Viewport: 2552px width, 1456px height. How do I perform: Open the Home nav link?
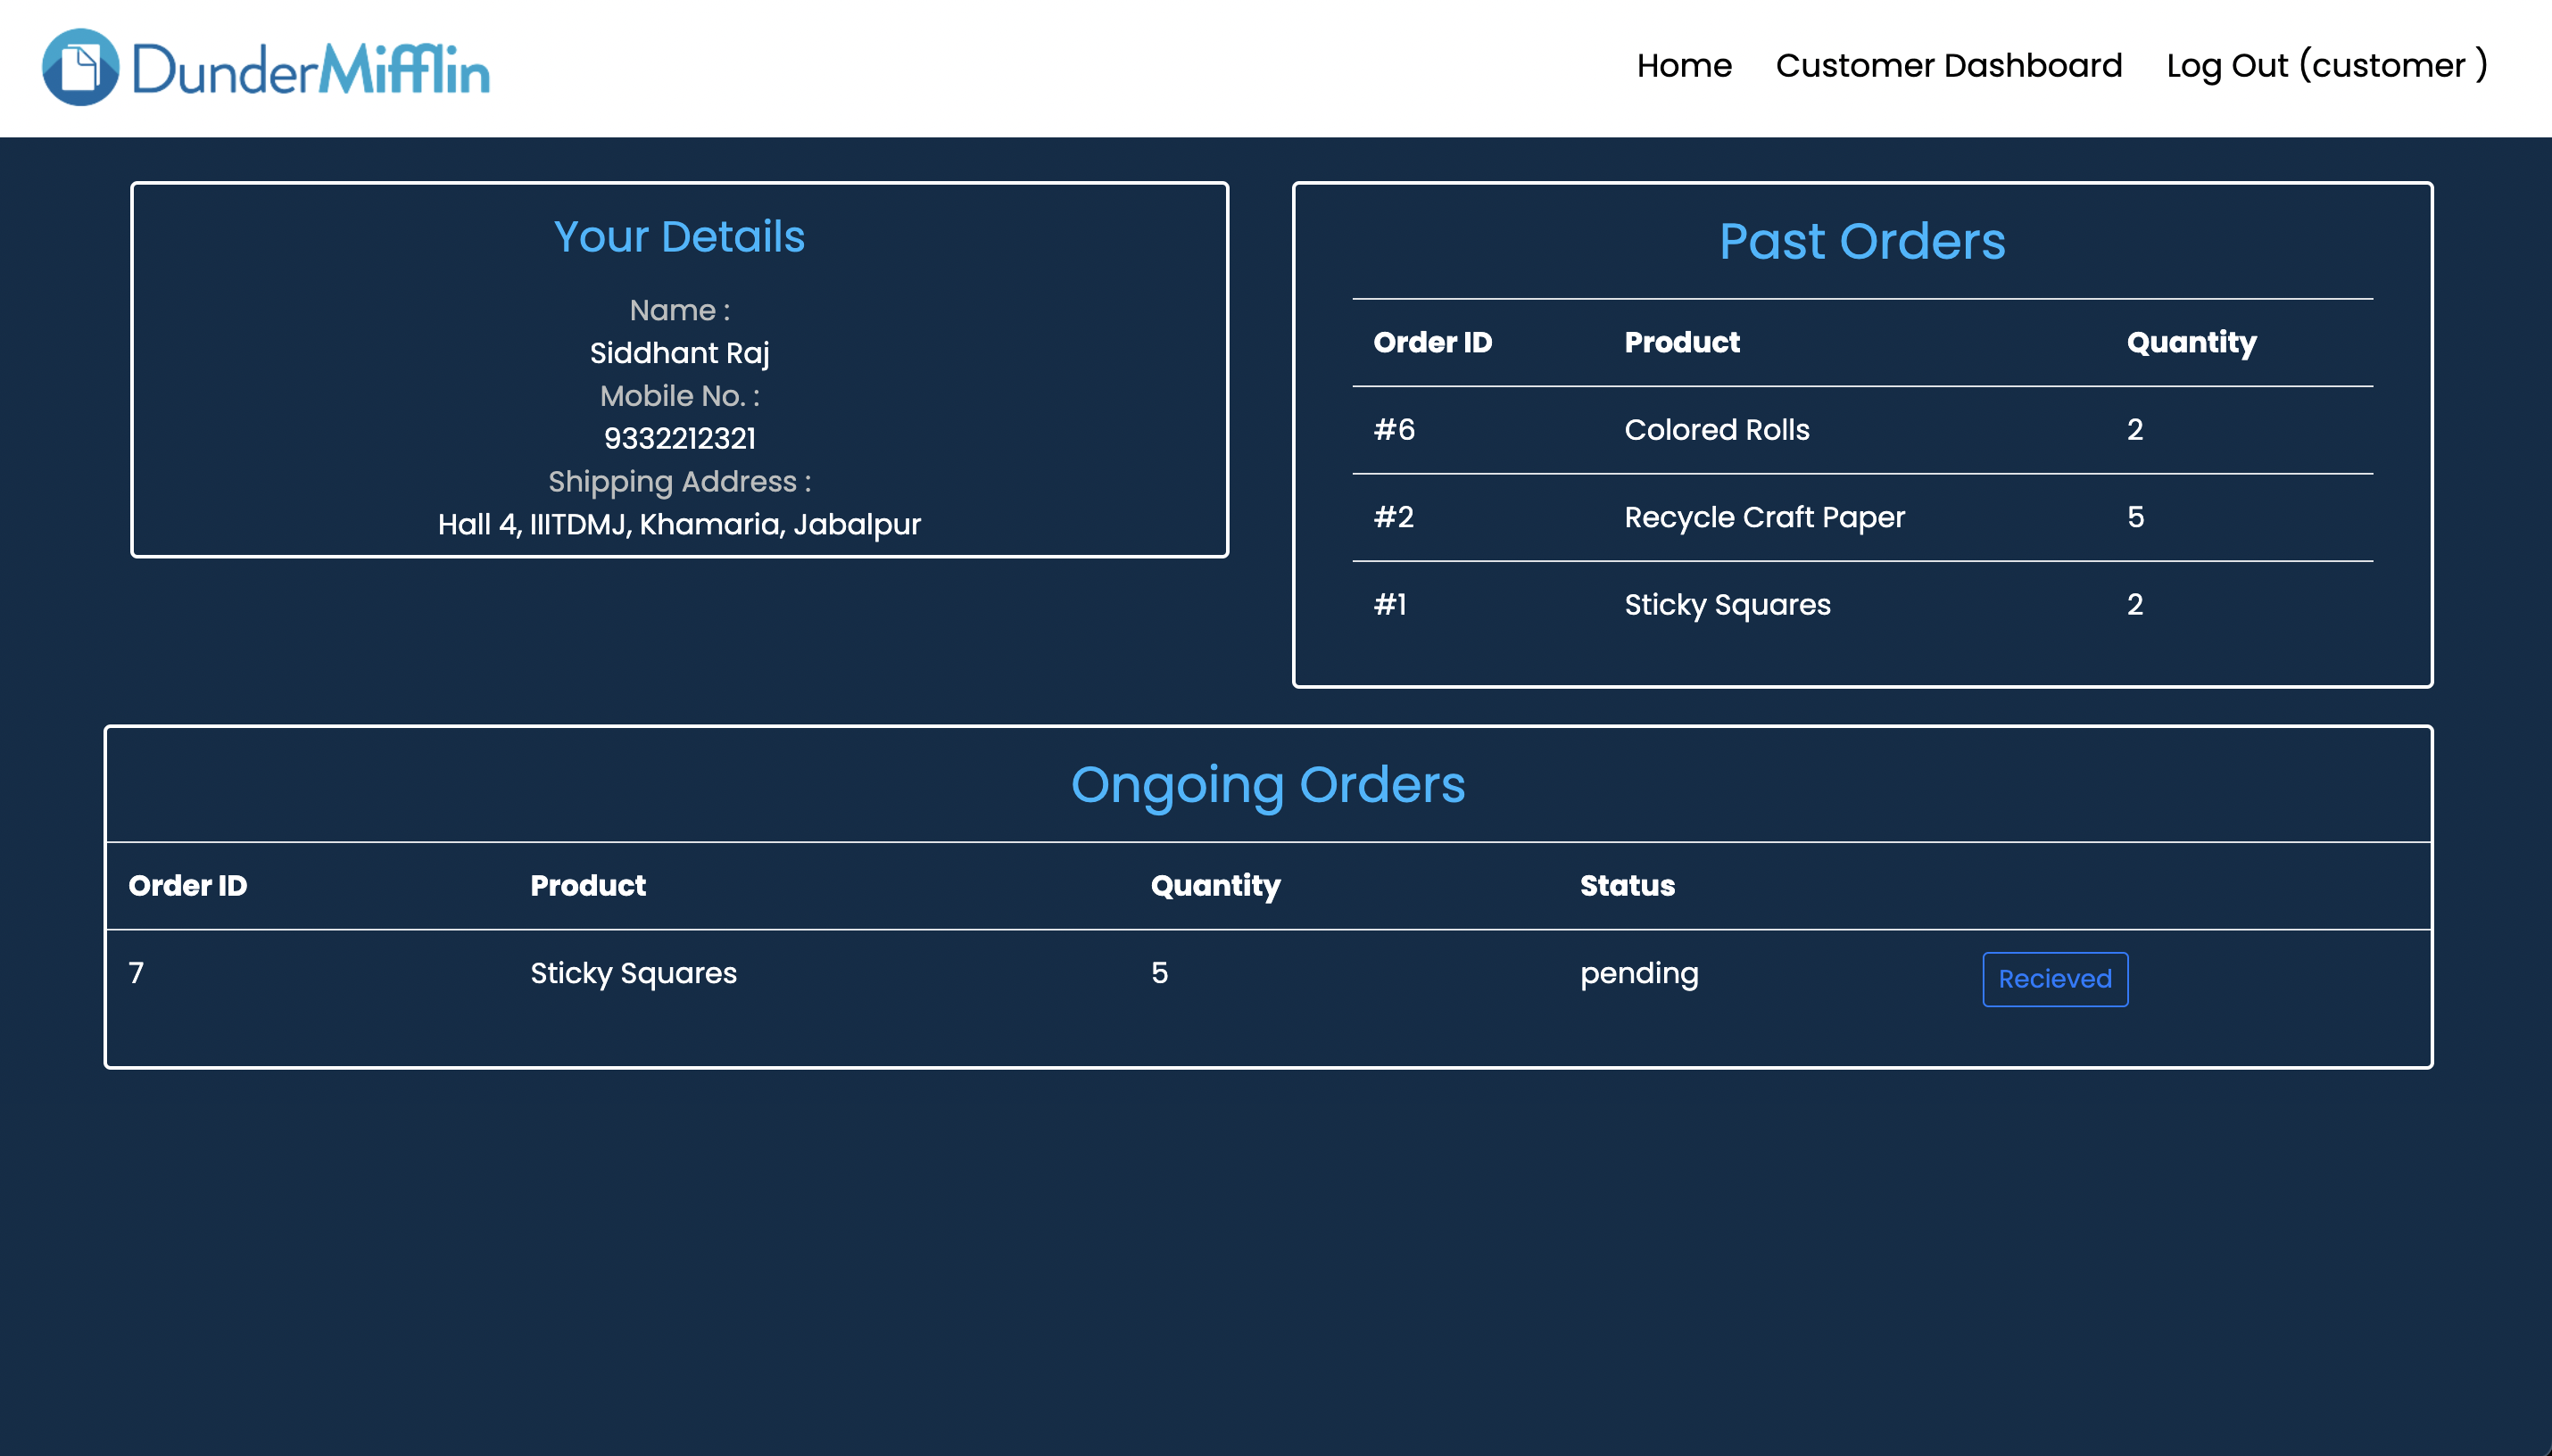(x=1683, y=66)
